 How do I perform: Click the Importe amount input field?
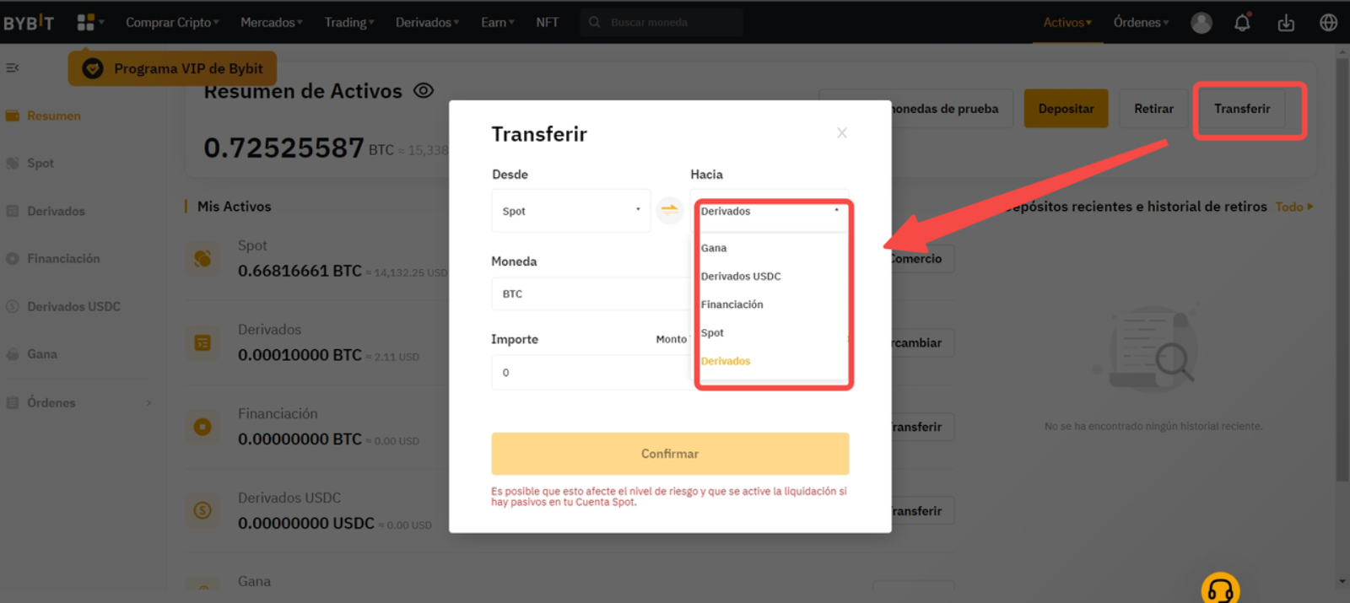click(589, 373)
